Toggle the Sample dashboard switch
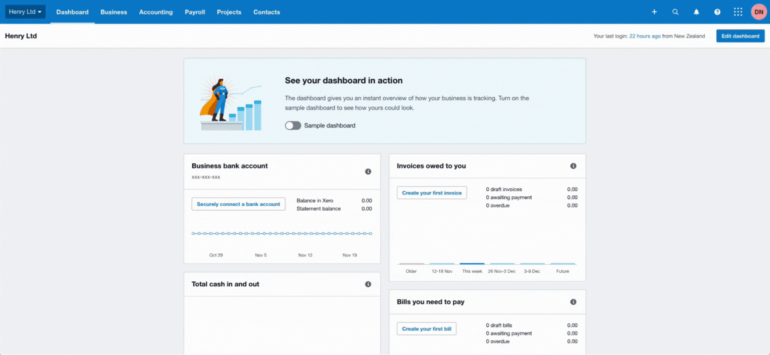 (x=293, y=125)
